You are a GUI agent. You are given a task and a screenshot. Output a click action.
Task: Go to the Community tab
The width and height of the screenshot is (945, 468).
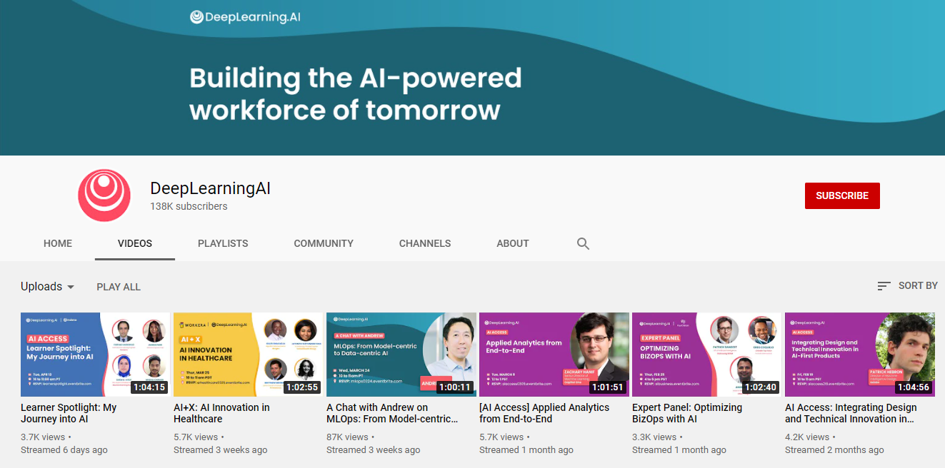click(x=324, y=243)
